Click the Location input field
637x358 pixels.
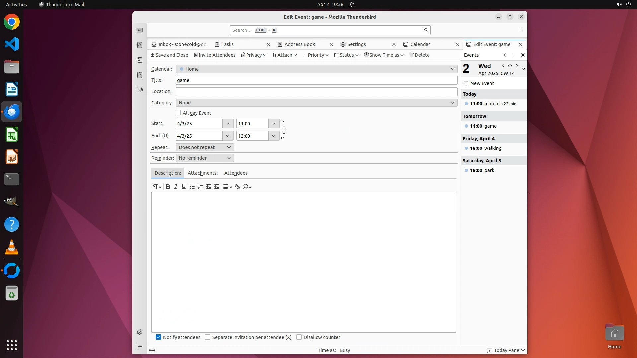pos(316,91)
